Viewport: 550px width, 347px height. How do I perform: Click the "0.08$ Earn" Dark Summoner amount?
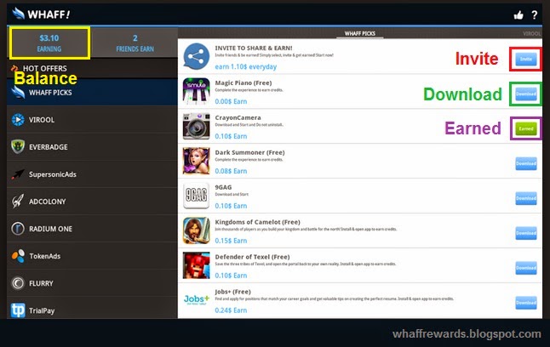231,171
